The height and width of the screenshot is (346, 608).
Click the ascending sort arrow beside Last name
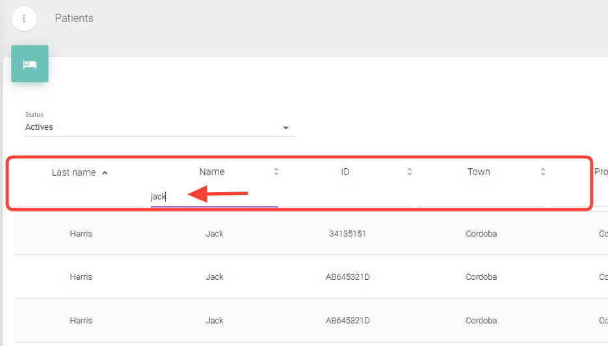click(x=105, y=173)
